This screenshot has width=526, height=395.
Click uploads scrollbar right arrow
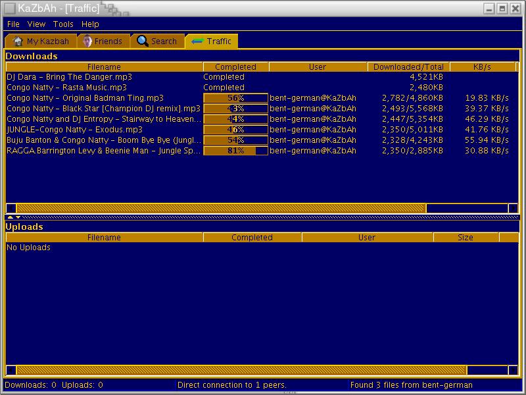click(x=513, y=370)
